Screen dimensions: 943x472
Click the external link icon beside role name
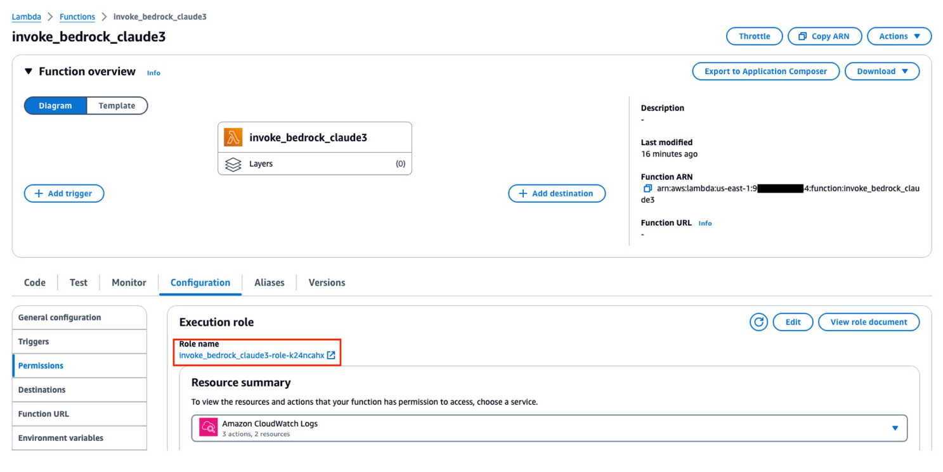click(331, 355)
